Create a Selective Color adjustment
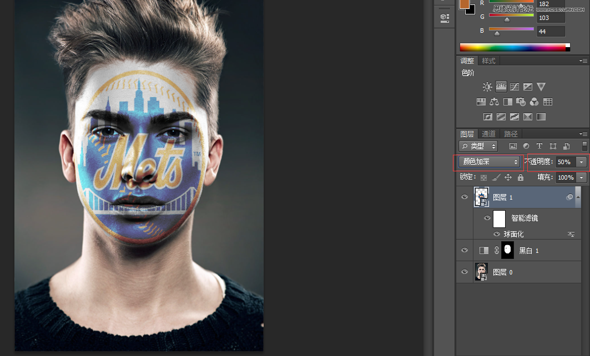 (528, 117)
